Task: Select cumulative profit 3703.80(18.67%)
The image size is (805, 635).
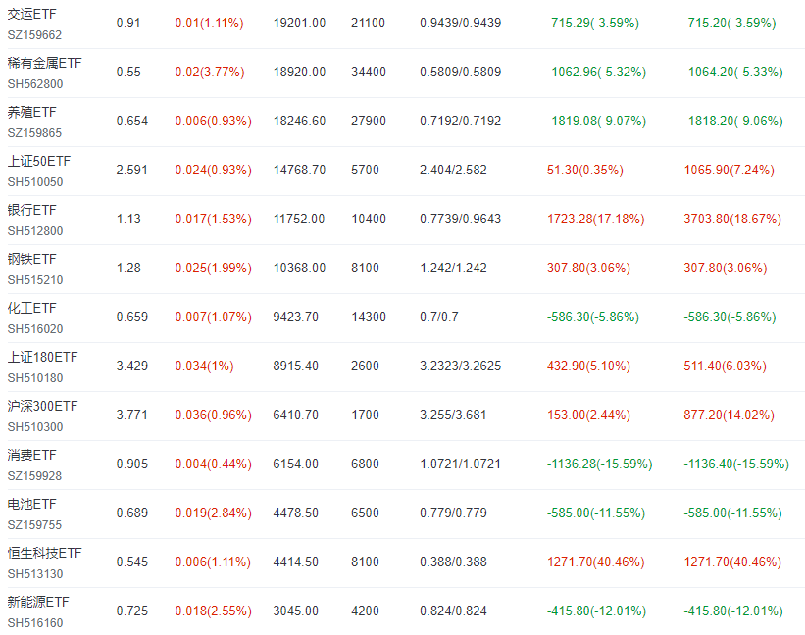Action: click(732, 220)
